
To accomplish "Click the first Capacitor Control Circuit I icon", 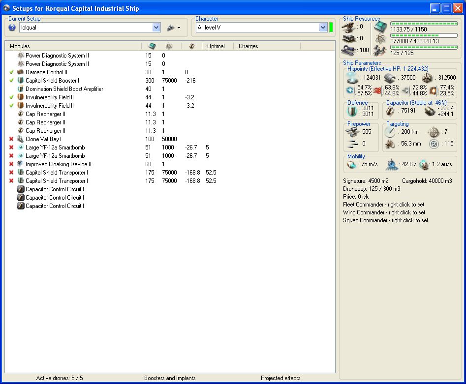I will [x=21, y=189].
